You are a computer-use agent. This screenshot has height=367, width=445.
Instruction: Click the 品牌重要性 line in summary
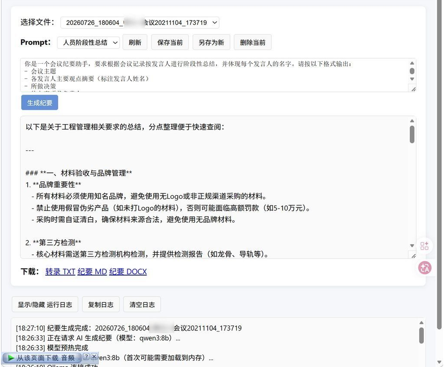coord(53,185)
